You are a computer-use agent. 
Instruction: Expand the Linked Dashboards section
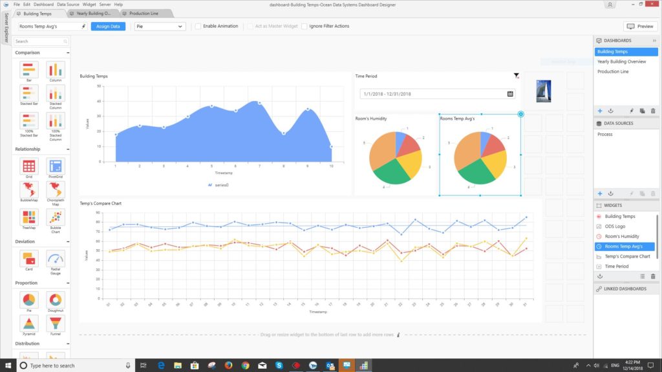point(626,289)
